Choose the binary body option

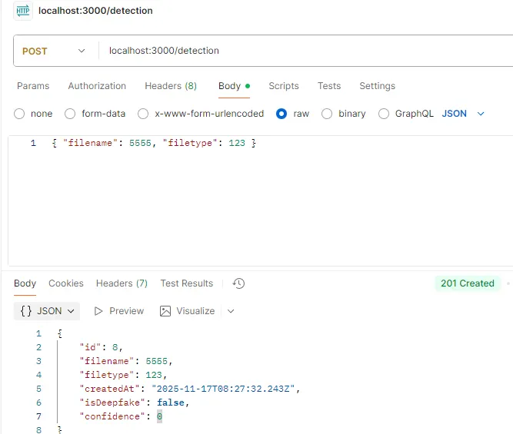coord(327,114)
